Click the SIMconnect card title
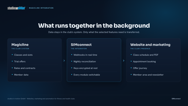188x106 pixels. [x=81, y=44]
